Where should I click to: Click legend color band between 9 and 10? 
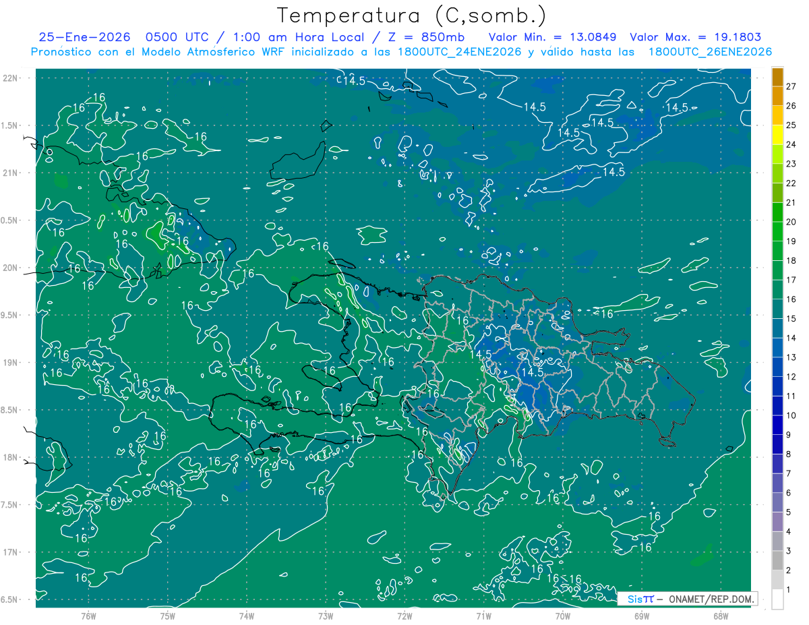777,425
